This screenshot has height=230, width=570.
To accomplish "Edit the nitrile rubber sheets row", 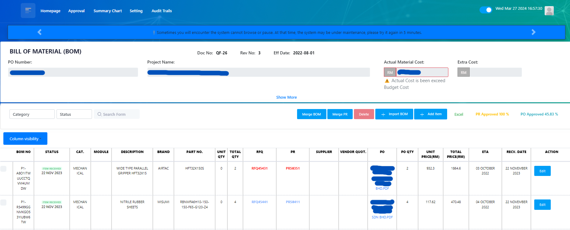I will click(542, 205).
